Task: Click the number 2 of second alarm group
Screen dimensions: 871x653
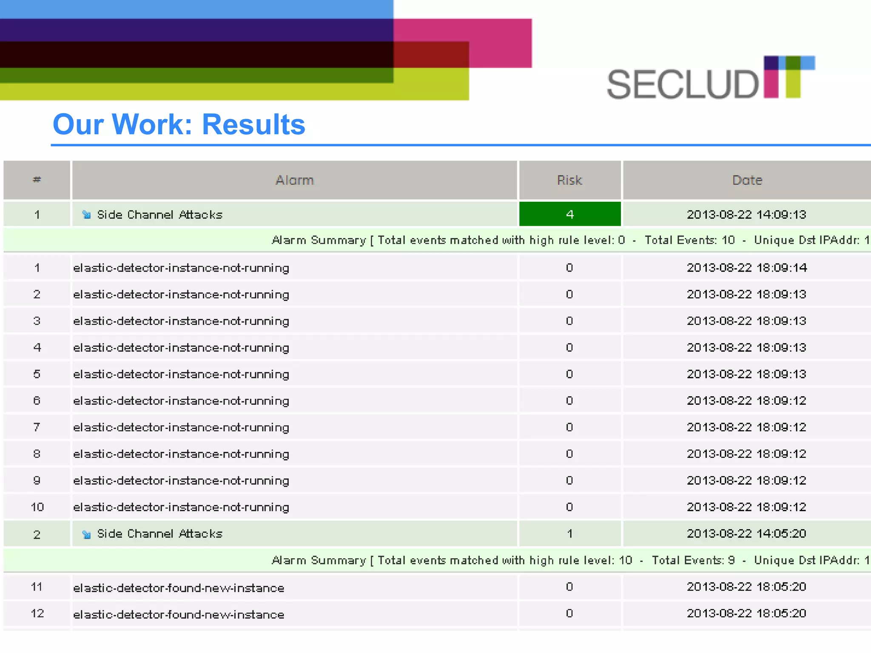Action: pos(37,534)
